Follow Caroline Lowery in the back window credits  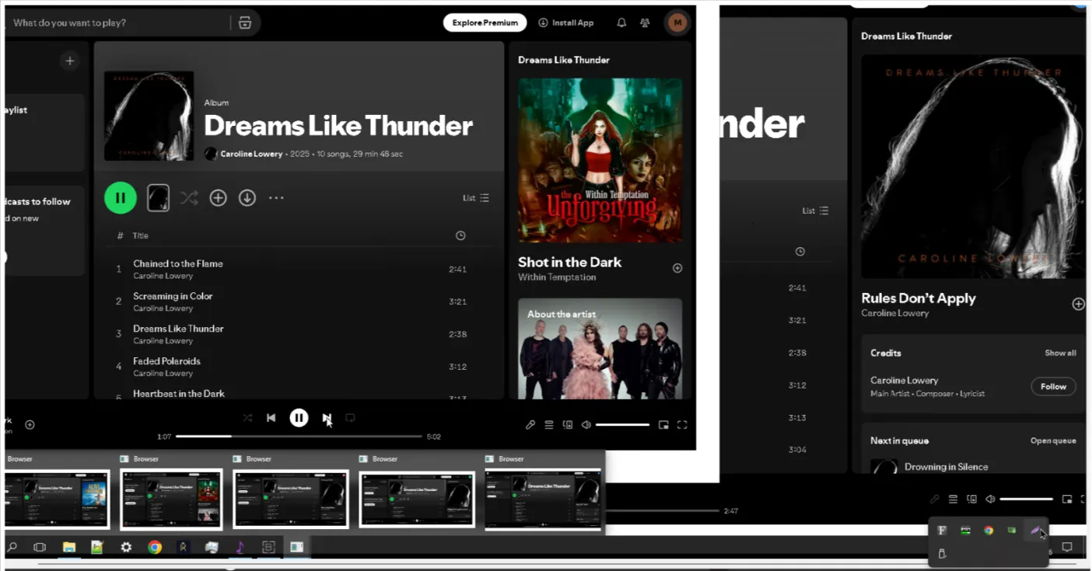1053,386
